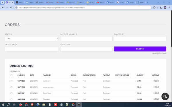Image resolution: width=172 pixels, height=107 pixels.
Task: Reload the page with browser refresh
Action: [11, 7]
